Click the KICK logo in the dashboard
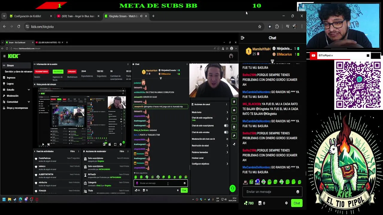This screenshot has height=215, width=383. click(x=14, y=56)
